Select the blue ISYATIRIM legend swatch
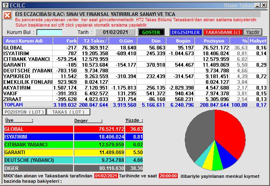The width and height of the screenshot is (270, 186). (38, 137)
